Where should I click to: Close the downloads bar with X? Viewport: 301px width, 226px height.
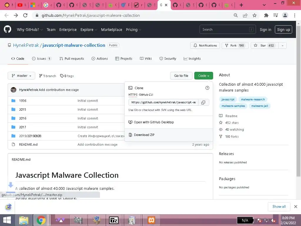tap(296, 207)
